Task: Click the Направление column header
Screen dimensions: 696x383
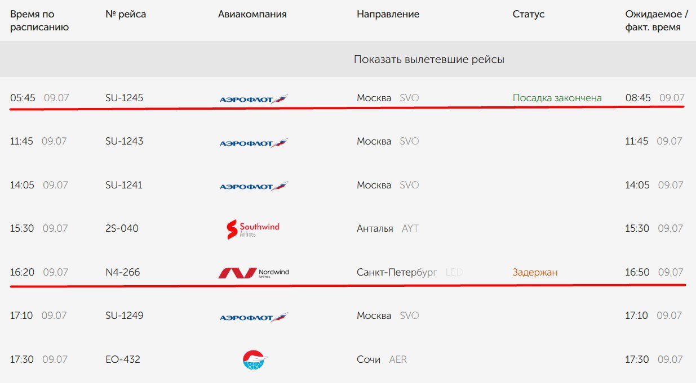Action: [x=388, y=14]
